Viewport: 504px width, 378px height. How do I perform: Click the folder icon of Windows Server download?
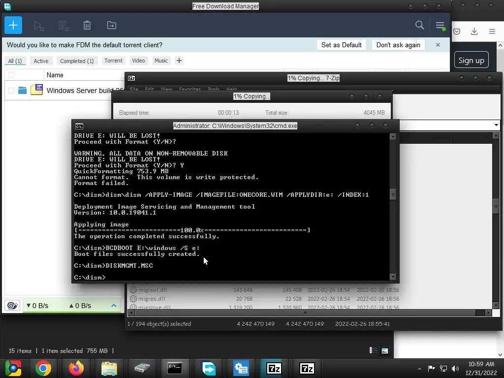[x=22, y=91]
